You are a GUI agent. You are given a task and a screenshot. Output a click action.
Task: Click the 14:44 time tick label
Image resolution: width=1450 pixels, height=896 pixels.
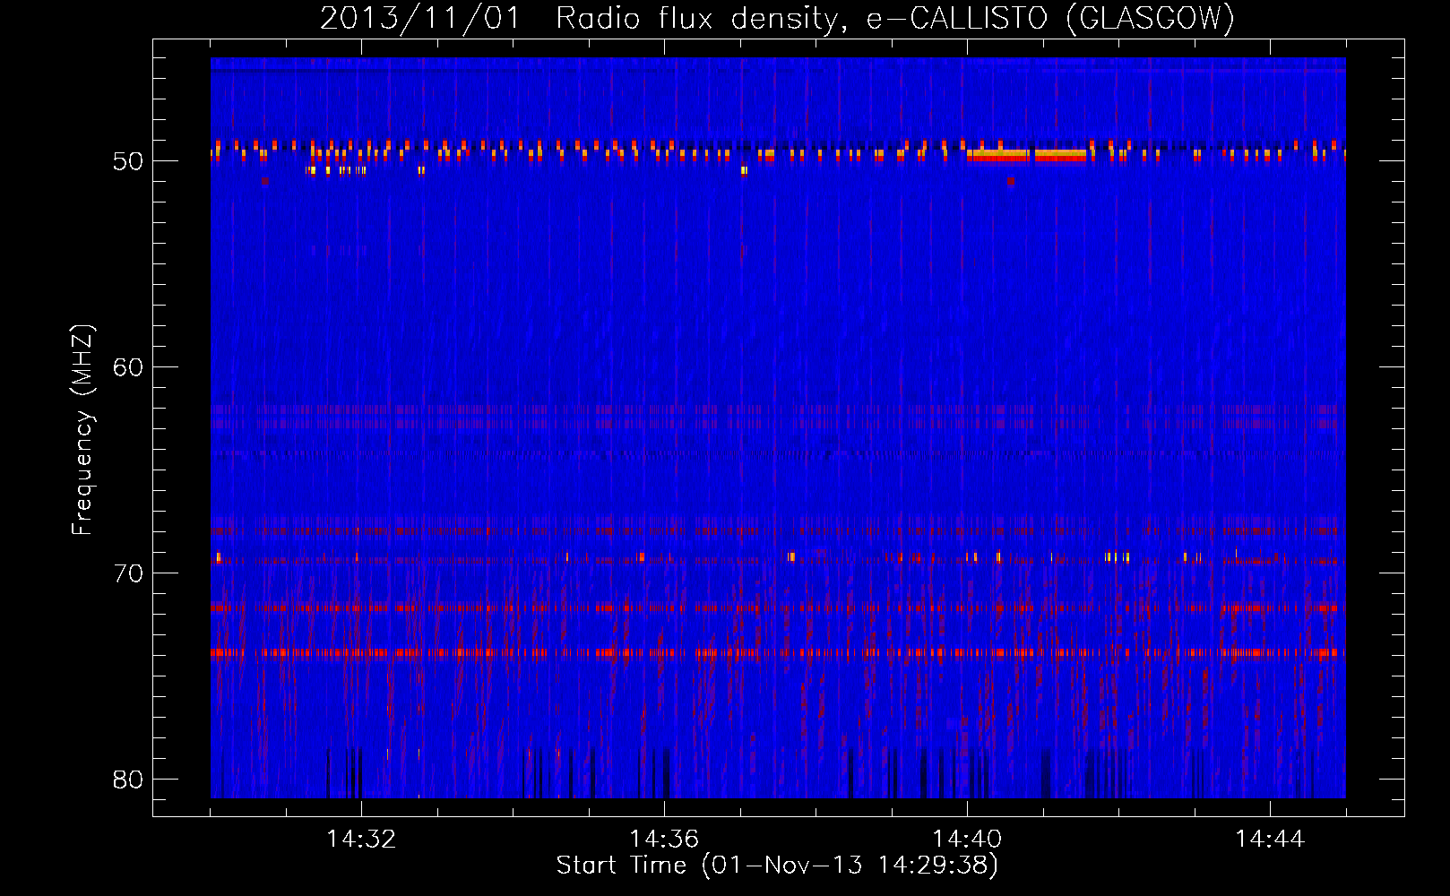tap(1270, 840)
